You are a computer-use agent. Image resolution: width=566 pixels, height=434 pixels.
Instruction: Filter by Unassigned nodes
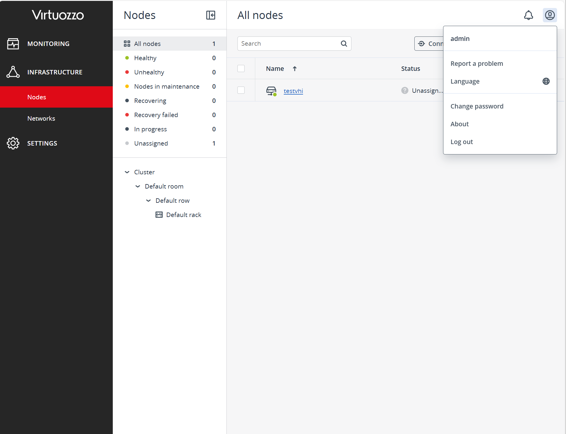tap(170, 143)
